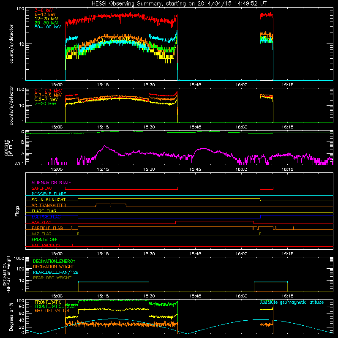
Task: Select the DECIMATION_ENERGY legend label
Action: pyautogui.click(x=54, y=261)
